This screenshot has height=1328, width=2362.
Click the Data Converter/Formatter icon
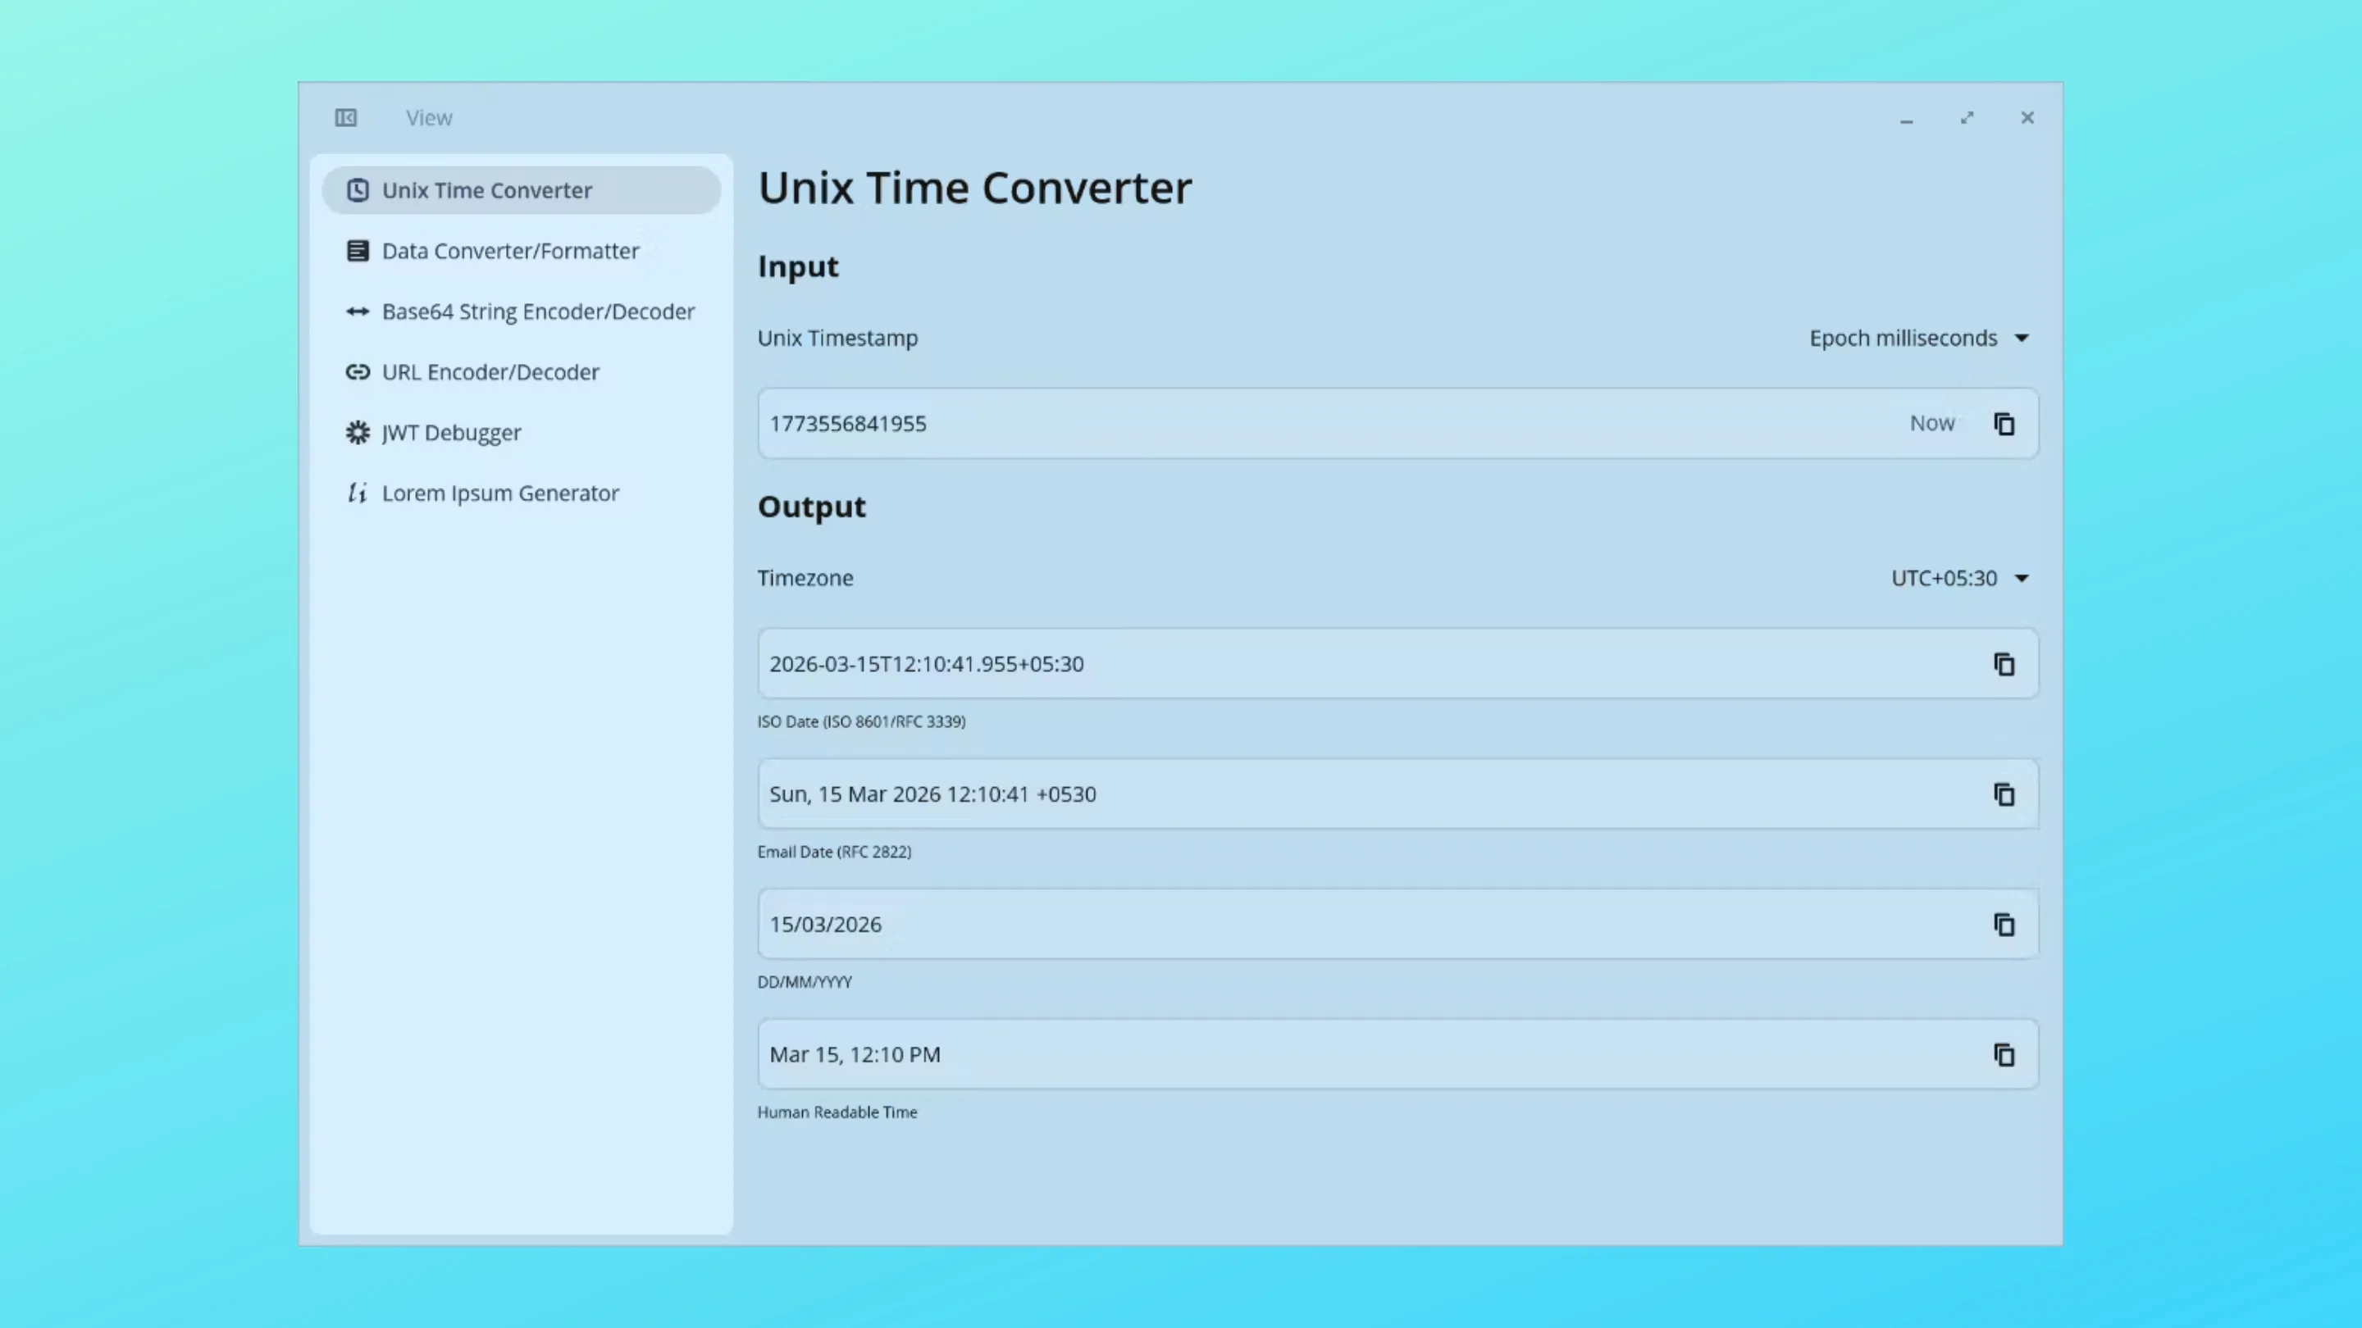358,250
